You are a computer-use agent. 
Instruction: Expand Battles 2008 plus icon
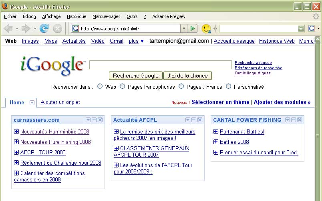(x=216, y=142)
